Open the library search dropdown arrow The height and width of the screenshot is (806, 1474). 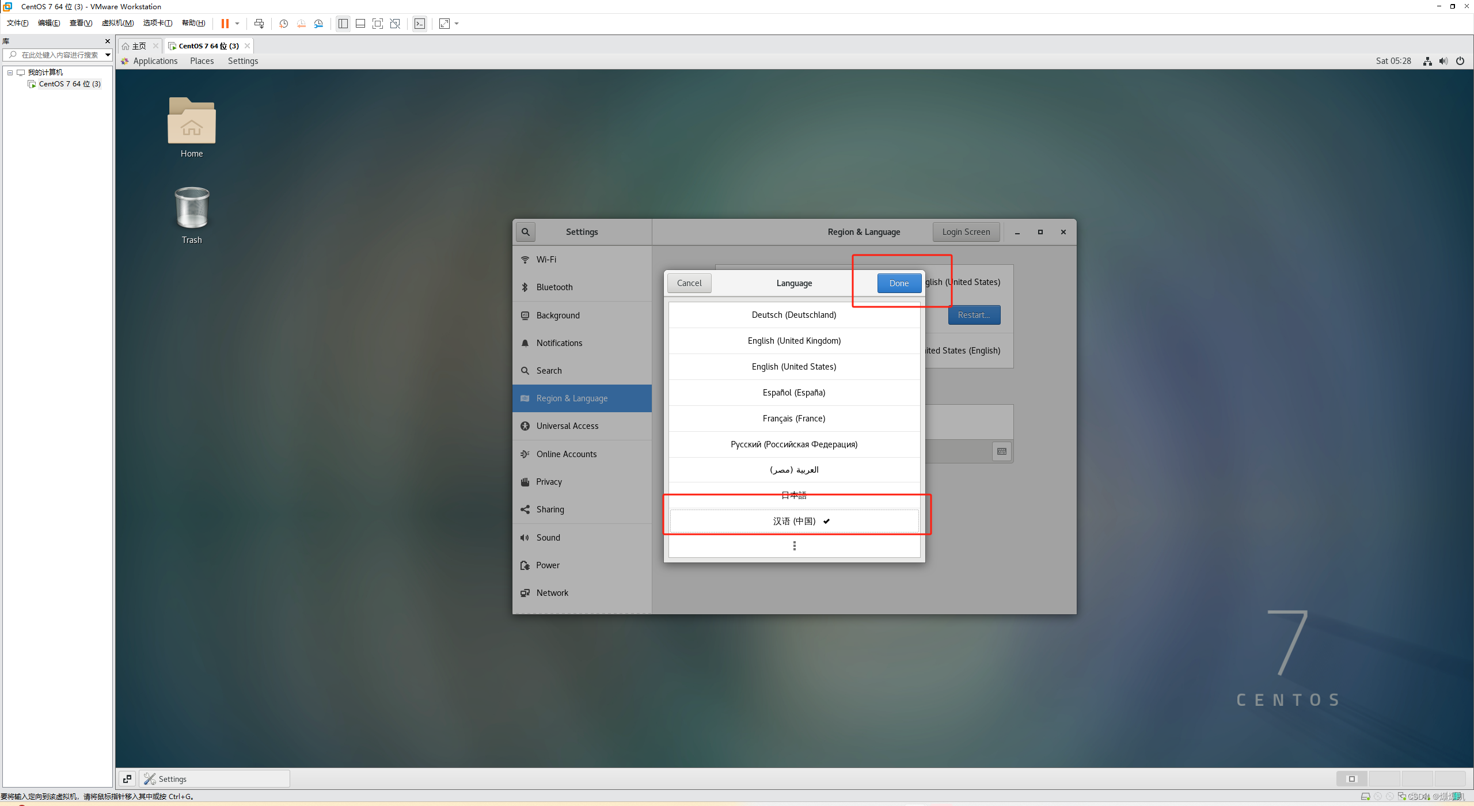108,55
